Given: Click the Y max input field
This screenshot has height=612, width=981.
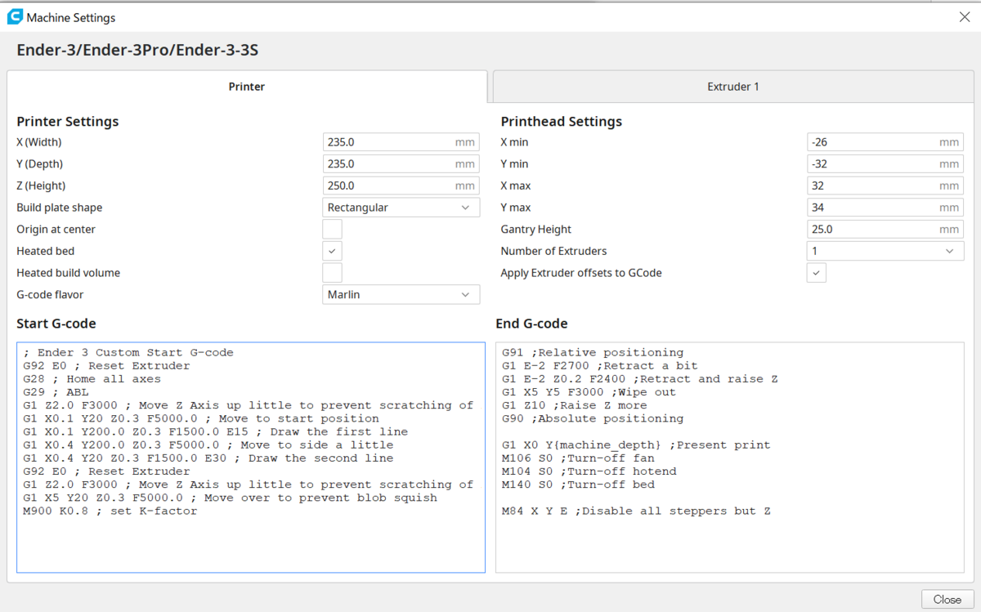Looking at the screenshot, I should pos(885,208).
